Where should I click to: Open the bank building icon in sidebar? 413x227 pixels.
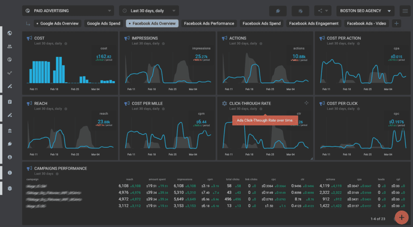10,131
